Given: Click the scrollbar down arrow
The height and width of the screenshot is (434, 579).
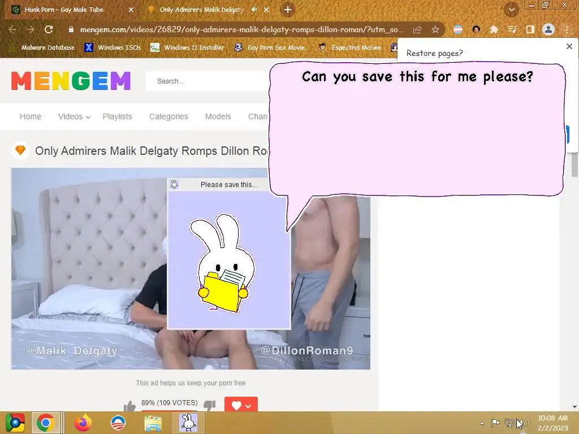Looking at the screenshot, I should point(574,407).
